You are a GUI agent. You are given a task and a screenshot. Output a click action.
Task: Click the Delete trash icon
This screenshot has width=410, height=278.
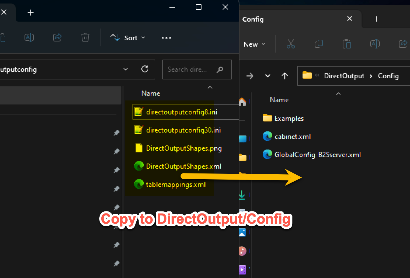[x=85, y=37]
